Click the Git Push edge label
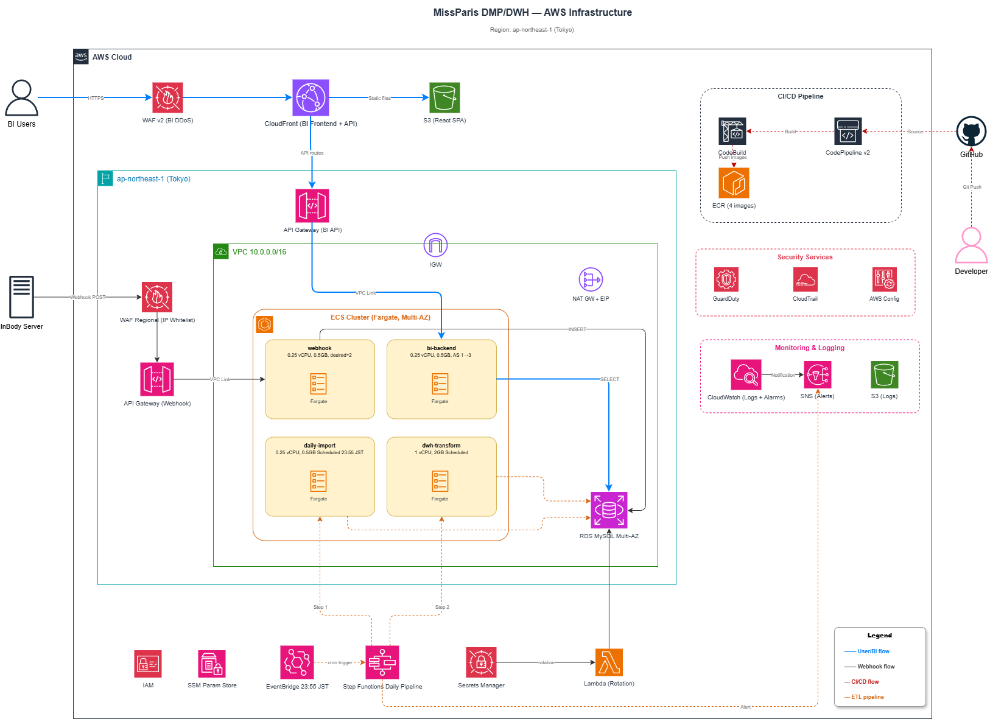Screen dimensions: 990x719 972,187
